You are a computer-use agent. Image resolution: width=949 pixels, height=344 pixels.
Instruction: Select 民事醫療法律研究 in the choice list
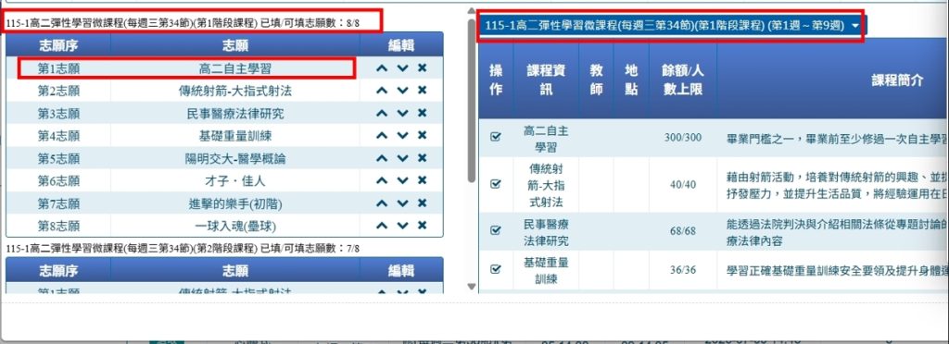pos(234,114)
